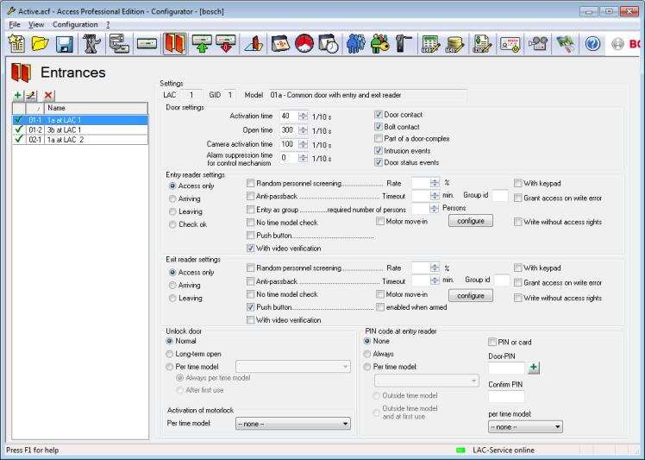Screen dimensions: 645x460
Task: Click the table with pencil toolbar icon
Action: click(x=430, y=44)
